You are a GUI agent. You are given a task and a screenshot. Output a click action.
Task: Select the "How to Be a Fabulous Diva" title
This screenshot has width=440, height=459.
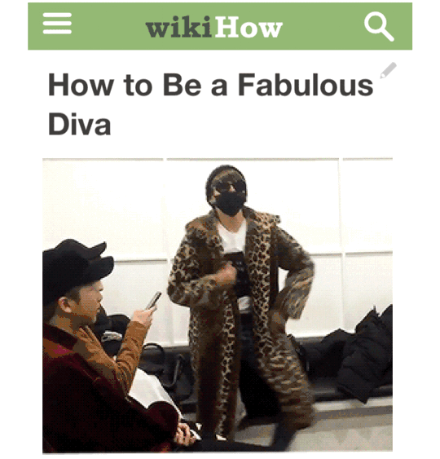click(x=211, y=104)
